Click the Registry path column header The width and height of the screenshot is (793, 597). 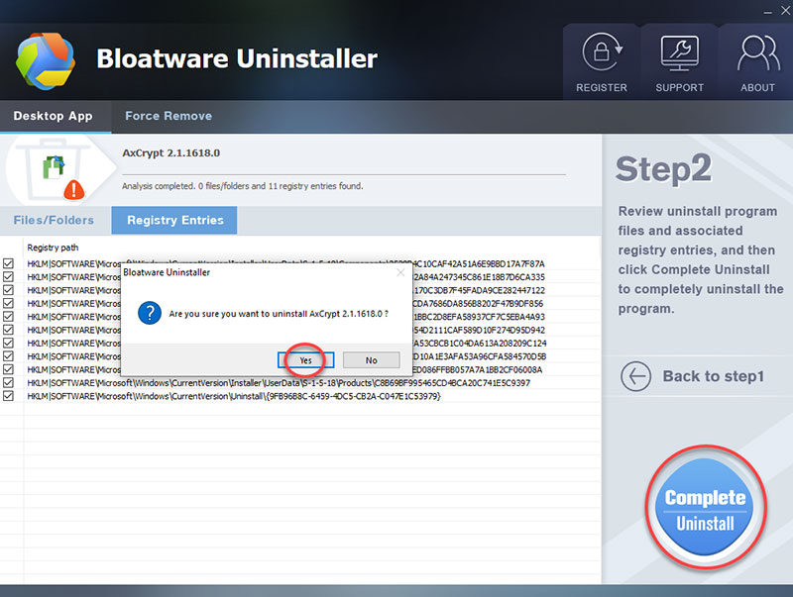[x=53, y=248]
